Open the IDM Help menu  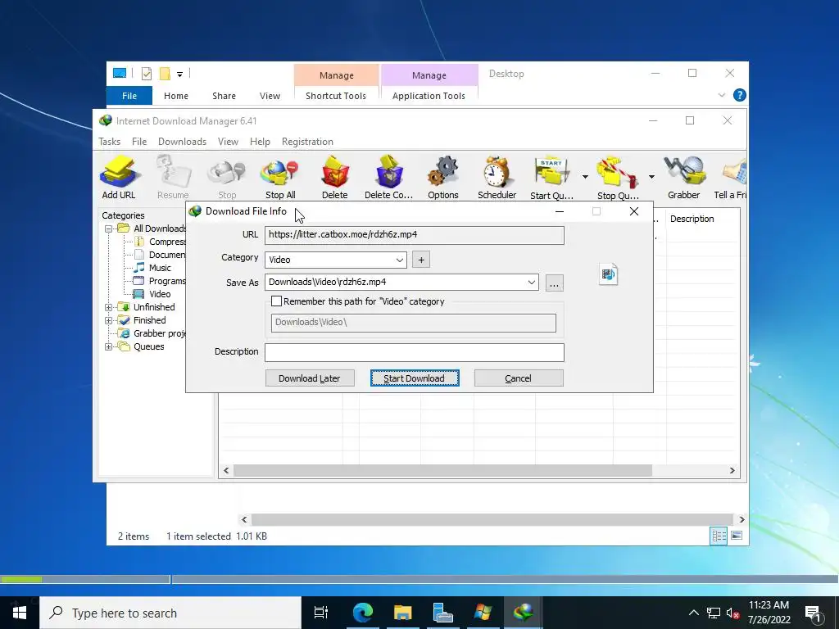pyautogui.click(x=260, y=142)
